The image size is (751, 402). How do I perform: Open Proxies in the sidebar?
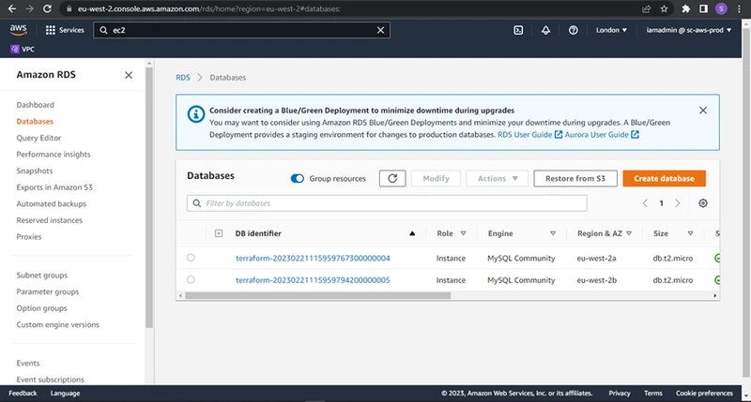point(29,237)
